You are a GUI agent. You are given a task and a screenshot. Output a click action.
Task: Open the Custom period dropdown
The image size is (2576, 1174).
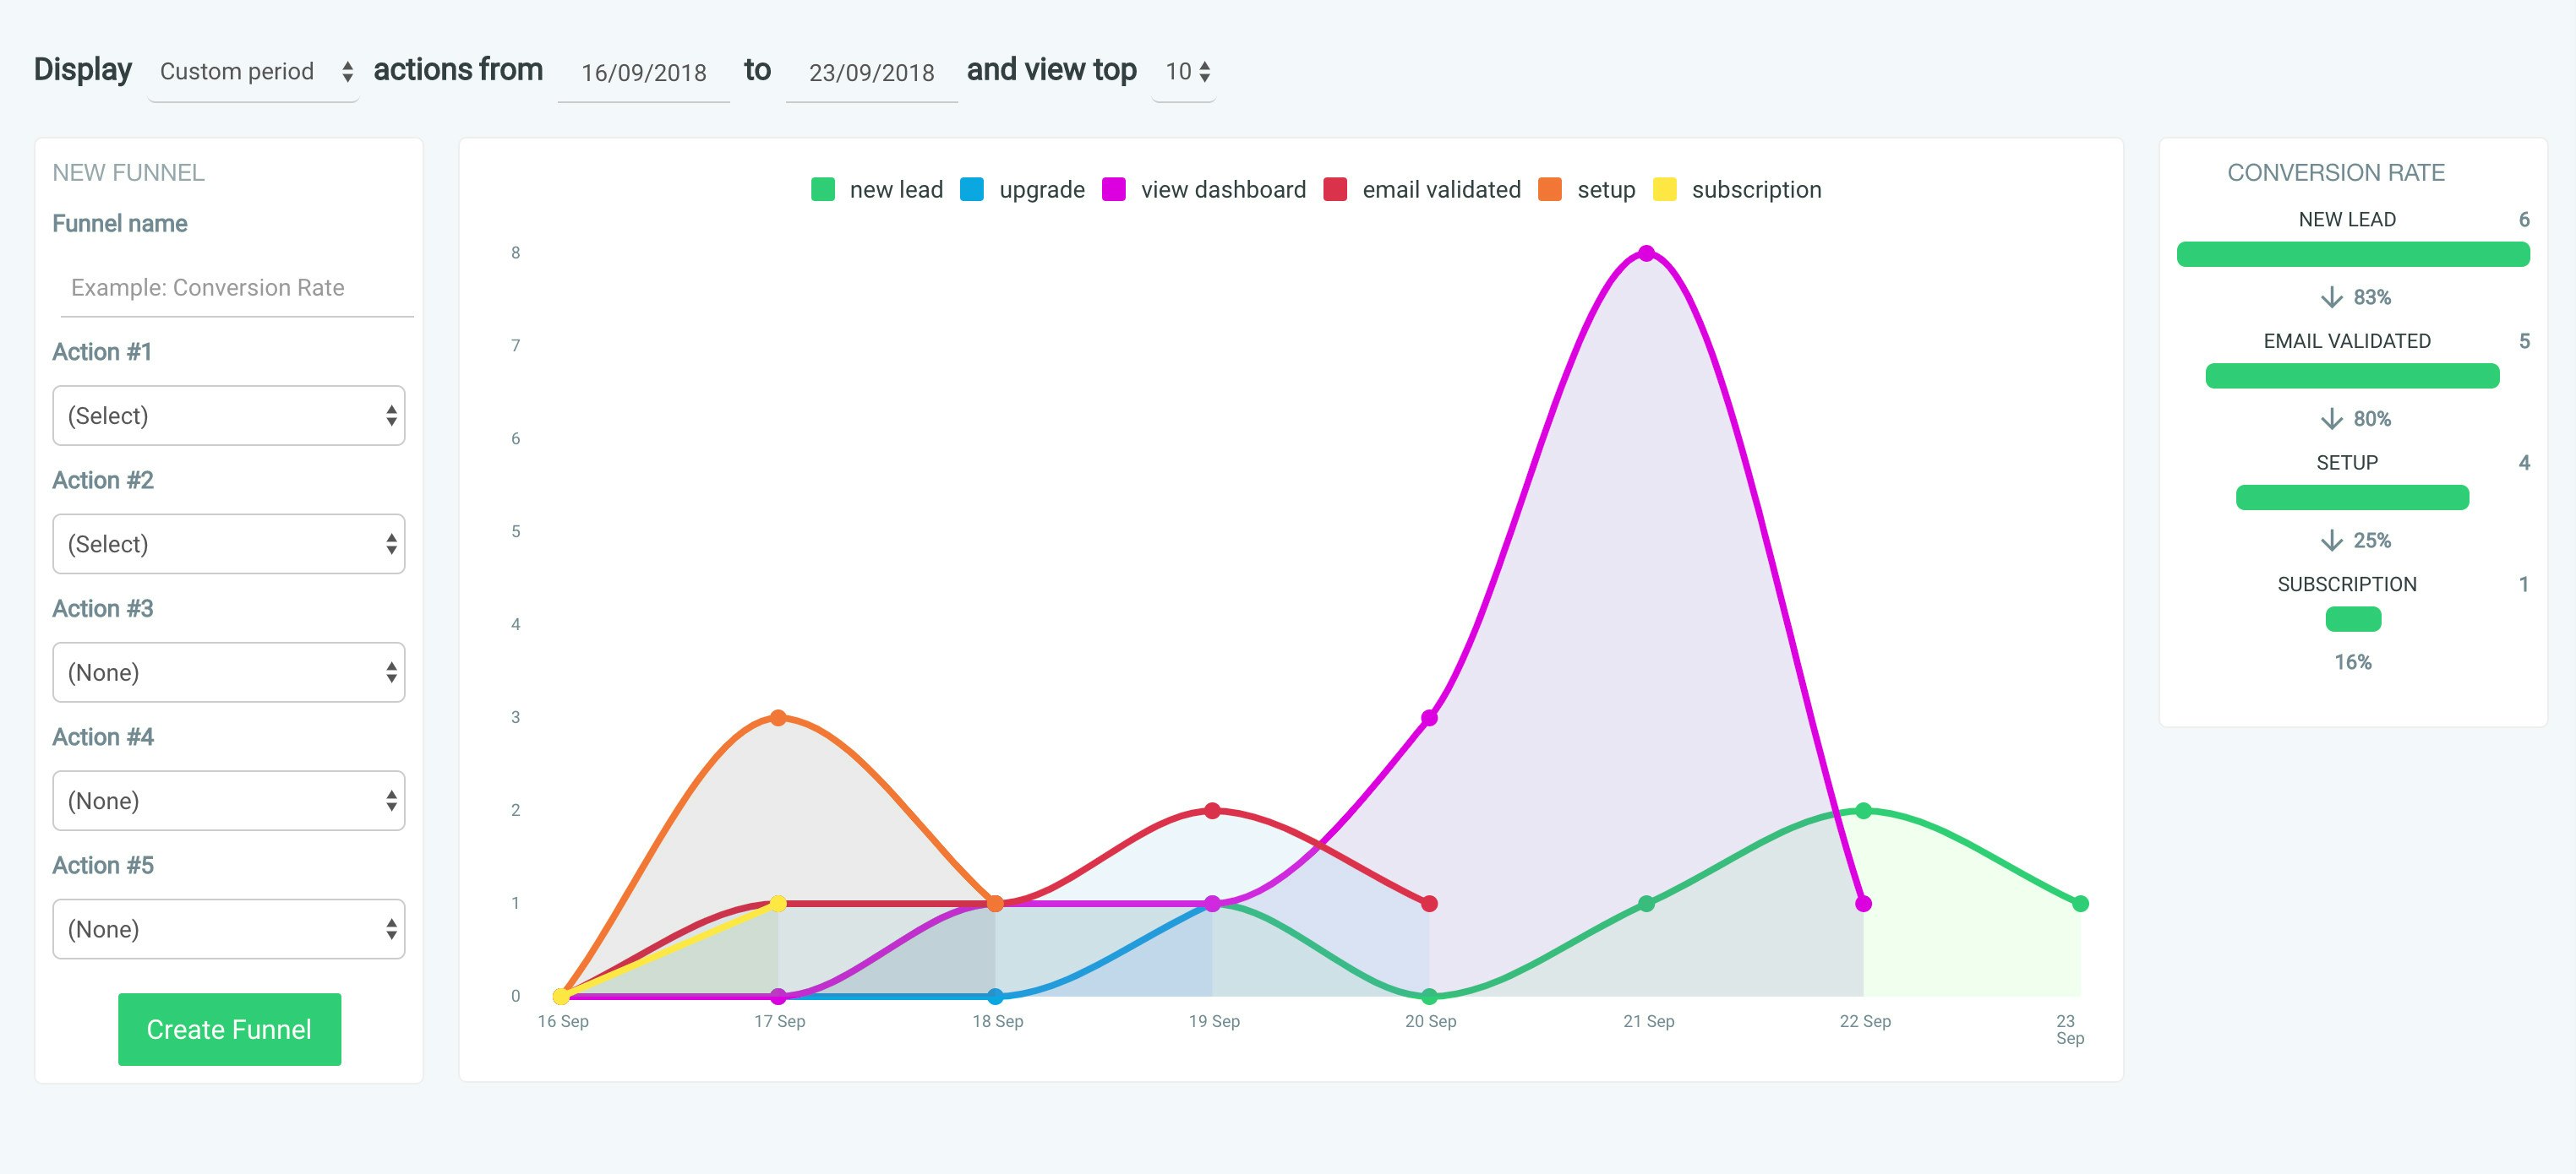point(254,72)
